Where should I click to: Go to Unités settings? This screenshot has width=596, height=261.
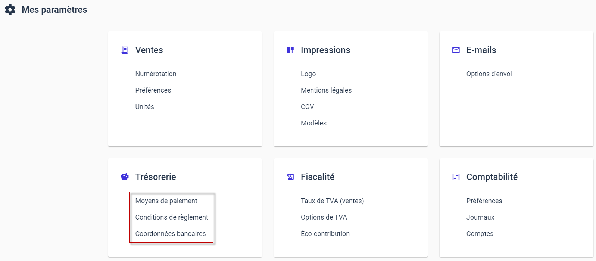[x=144, y=107]
